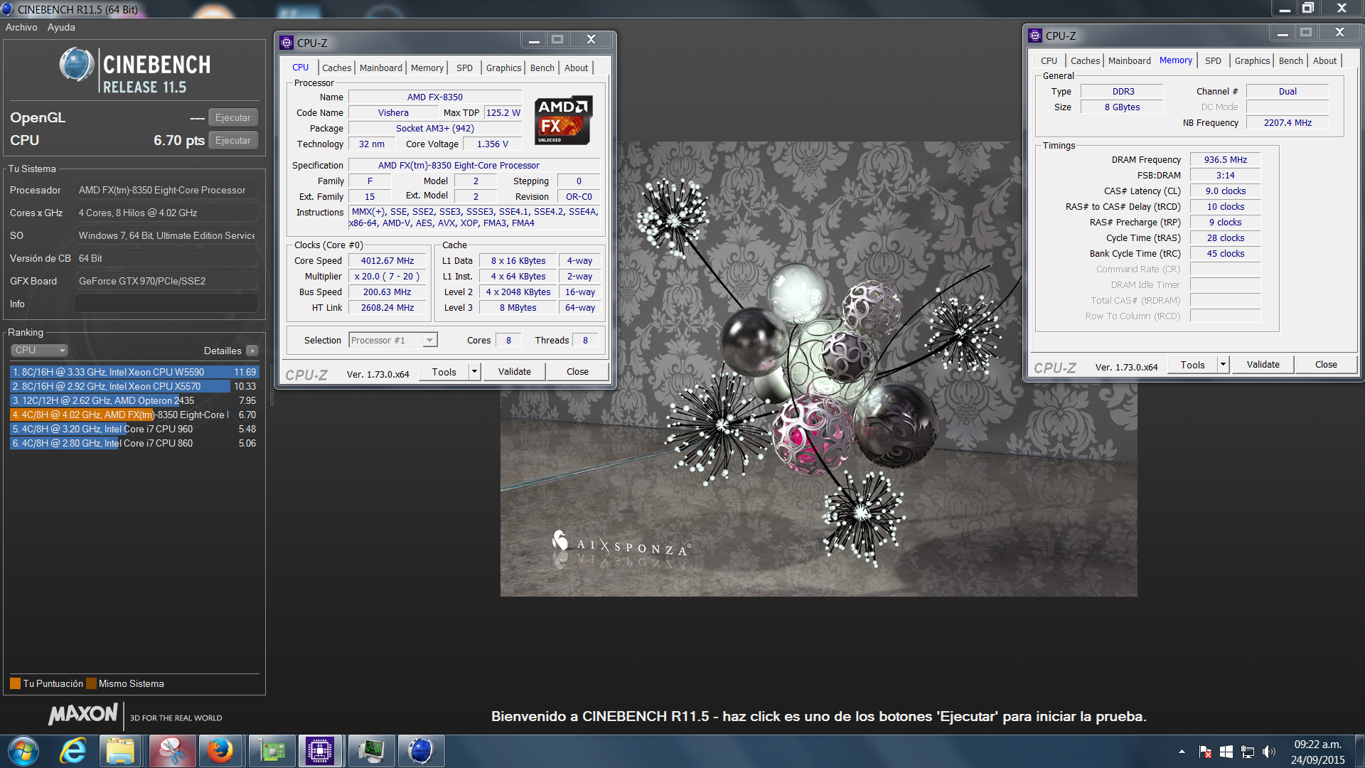The image size is (1365, 768).
Task: Click the Tu Puntuación orange swatch
Action: coord(15,683)
